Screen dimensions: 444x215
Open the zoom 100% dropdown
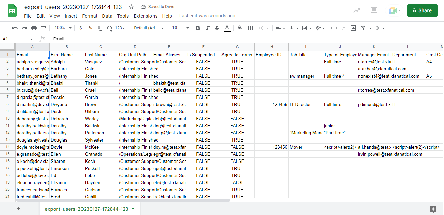tap(63, 28)
